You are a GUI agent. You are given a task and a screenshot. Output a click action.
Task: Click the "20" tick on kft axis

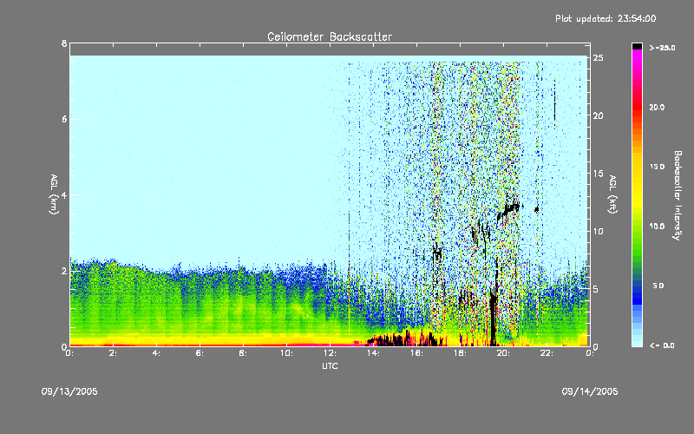point(598,115)
